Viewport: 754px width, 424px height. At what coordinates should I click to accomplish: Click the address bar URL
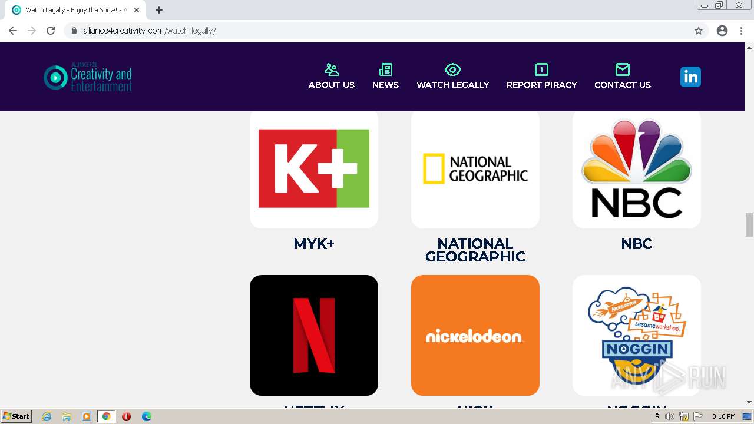click(150, 31)
